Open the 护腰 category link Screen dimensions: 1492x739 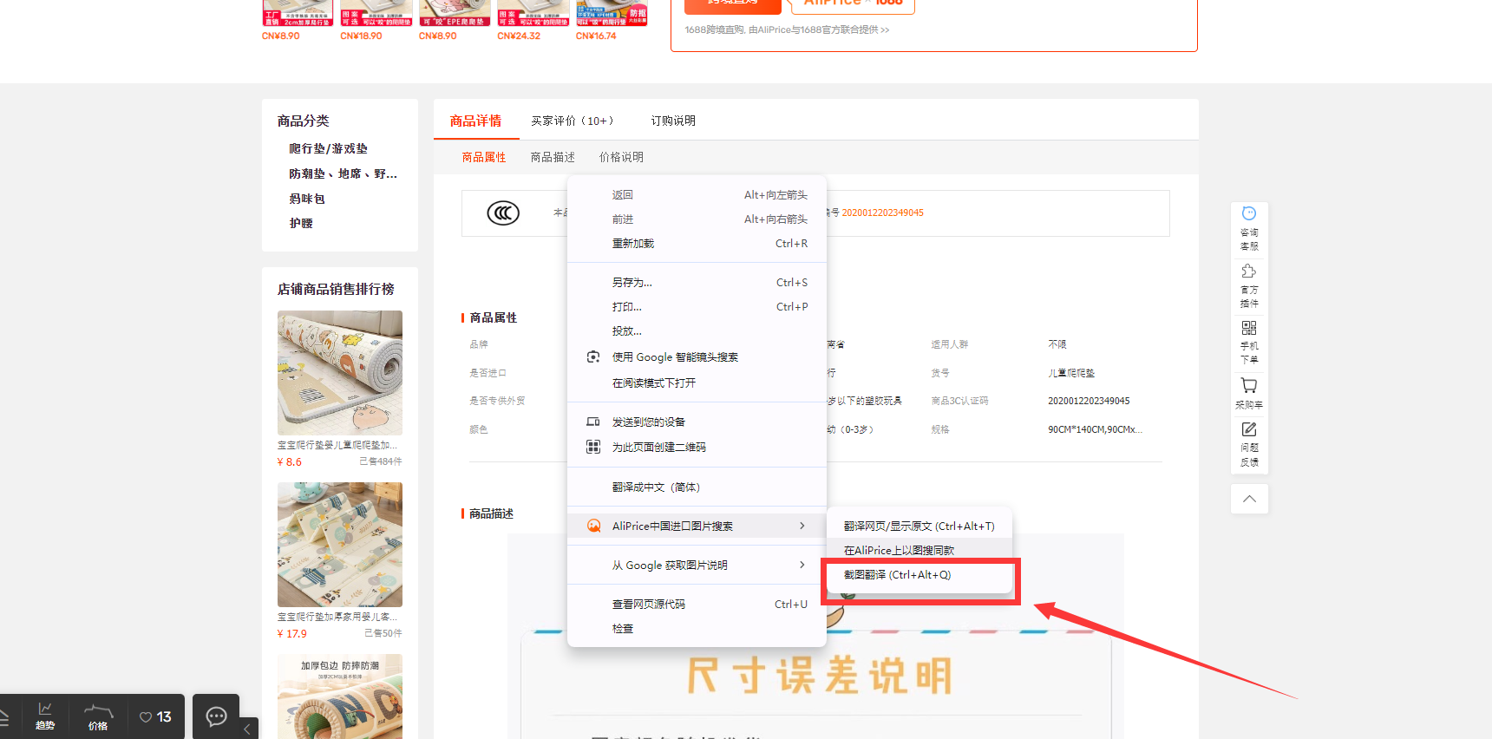point(301,223)
